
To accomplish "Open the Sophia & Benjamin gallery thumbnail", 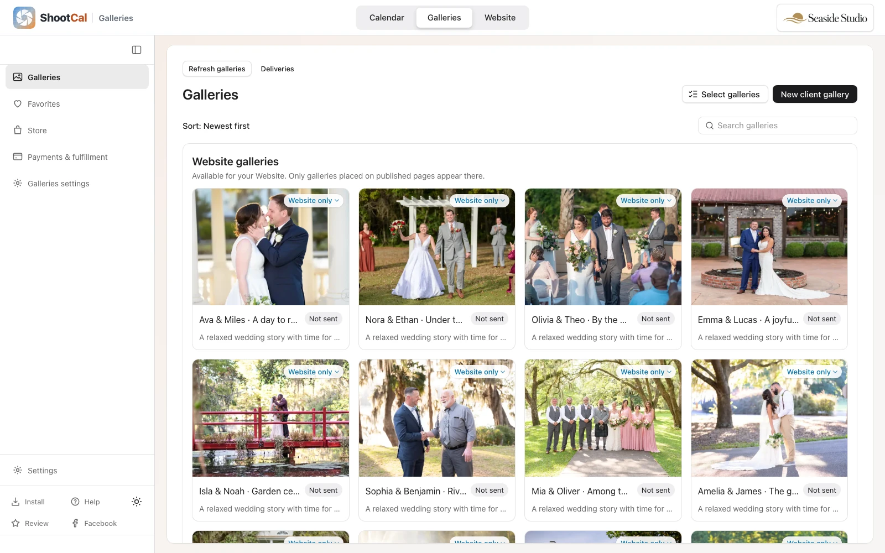I will [x=437, y=418].
